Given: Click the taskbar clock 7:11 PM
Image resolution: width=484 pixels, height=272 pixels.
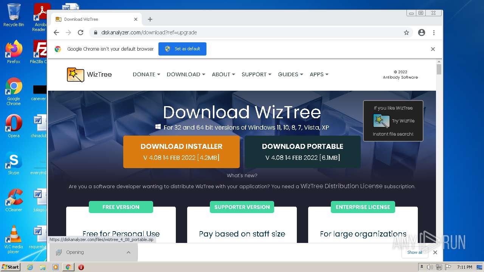Looking at the screenshot, I should pos(464,267).
